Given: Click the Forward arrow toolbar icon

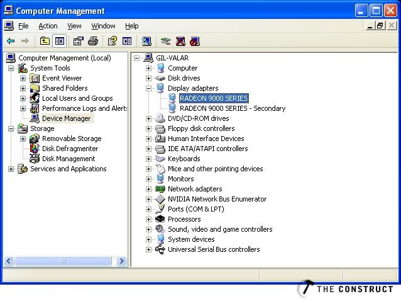Looking at the screenshot, I should [25, 41].
